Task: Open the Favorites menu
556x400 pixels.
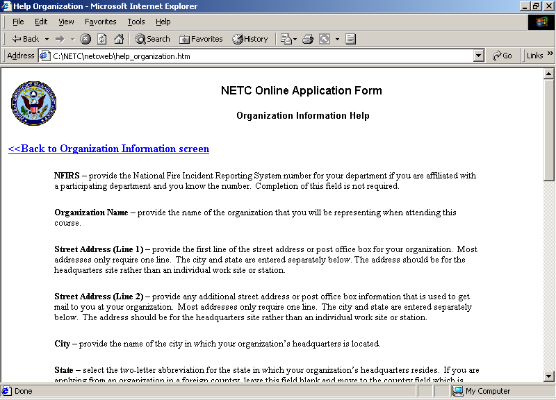Action: [100, 22]
